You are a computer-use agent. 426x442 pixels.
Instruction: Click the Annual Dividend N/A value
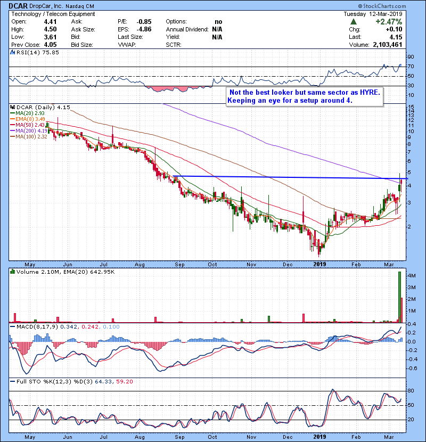pyautogui.click(x=217, y=29)
